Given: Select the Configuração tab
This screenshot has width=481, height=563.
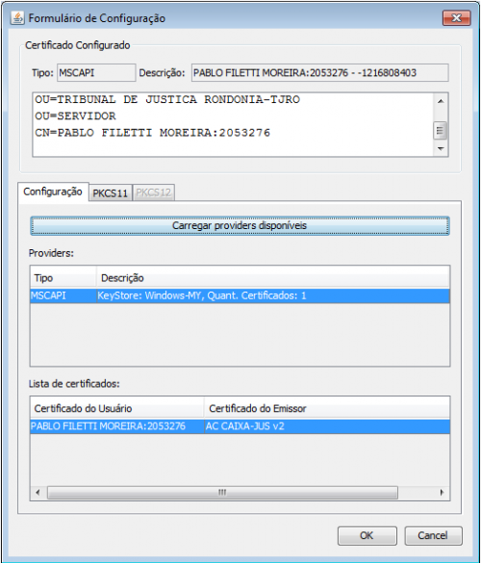Looking at the screenshot, I should point(53,192).
